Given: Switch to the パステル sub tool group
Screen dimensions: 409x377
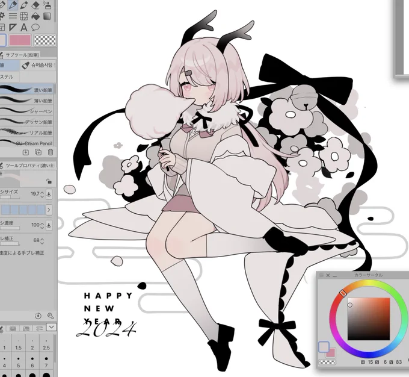Looking at the screenshot, I should 10,77.
